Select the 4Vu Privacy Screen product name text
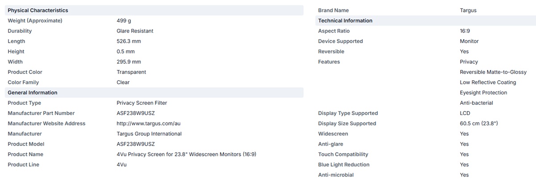Image resolution: width=536 pixels, height=184 pixels. pyautogui.click(x=186, y=154)
